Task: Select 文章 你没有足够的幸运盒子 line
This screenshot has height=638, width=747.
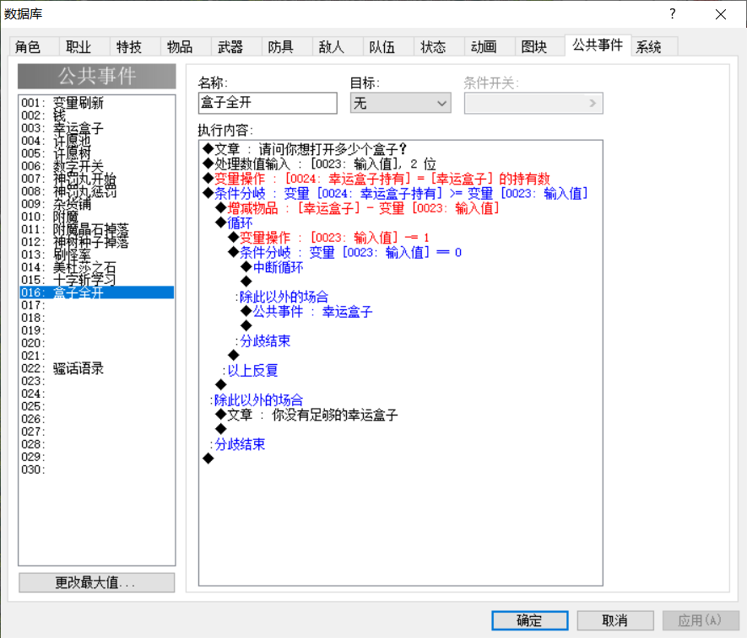Action: (306, 415)
